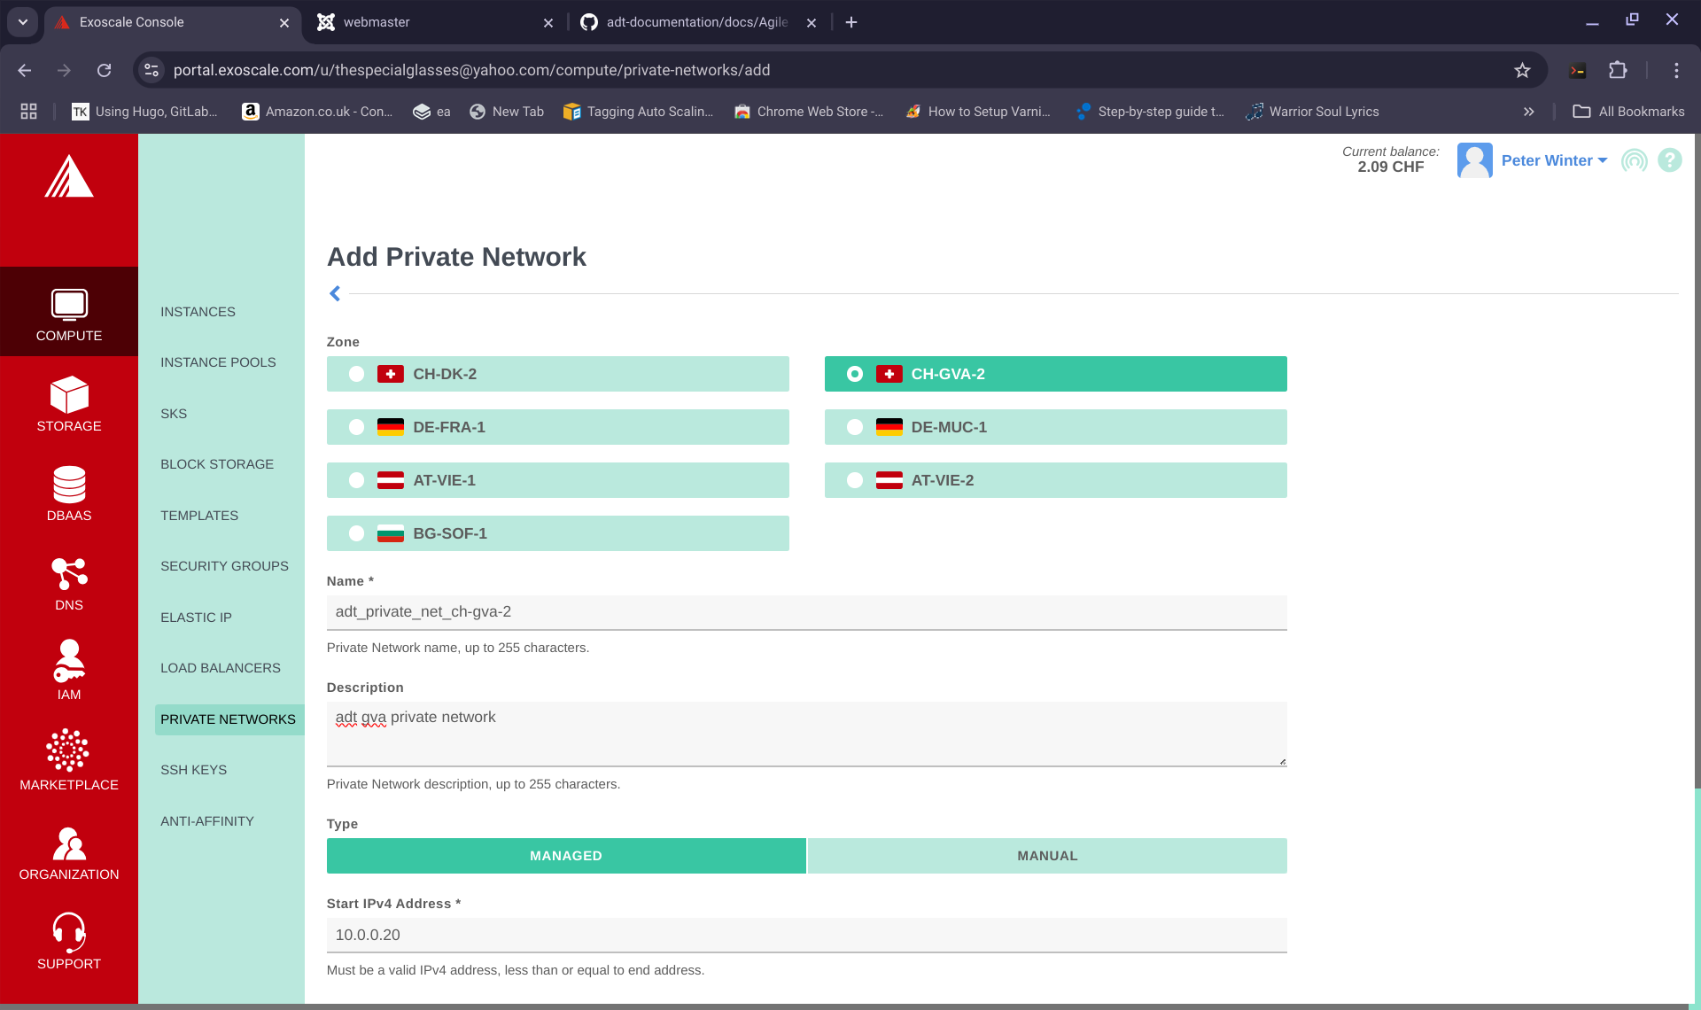Open IAM section icon
The image size is (1701, 1010).
[69, 662]
